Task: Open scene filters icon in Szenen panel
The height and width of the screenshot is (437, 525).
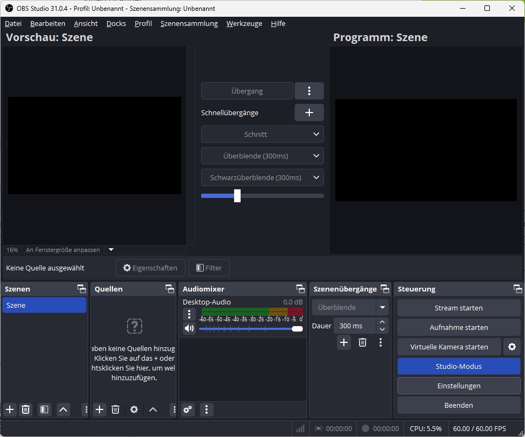Action: tap(44, 409)
